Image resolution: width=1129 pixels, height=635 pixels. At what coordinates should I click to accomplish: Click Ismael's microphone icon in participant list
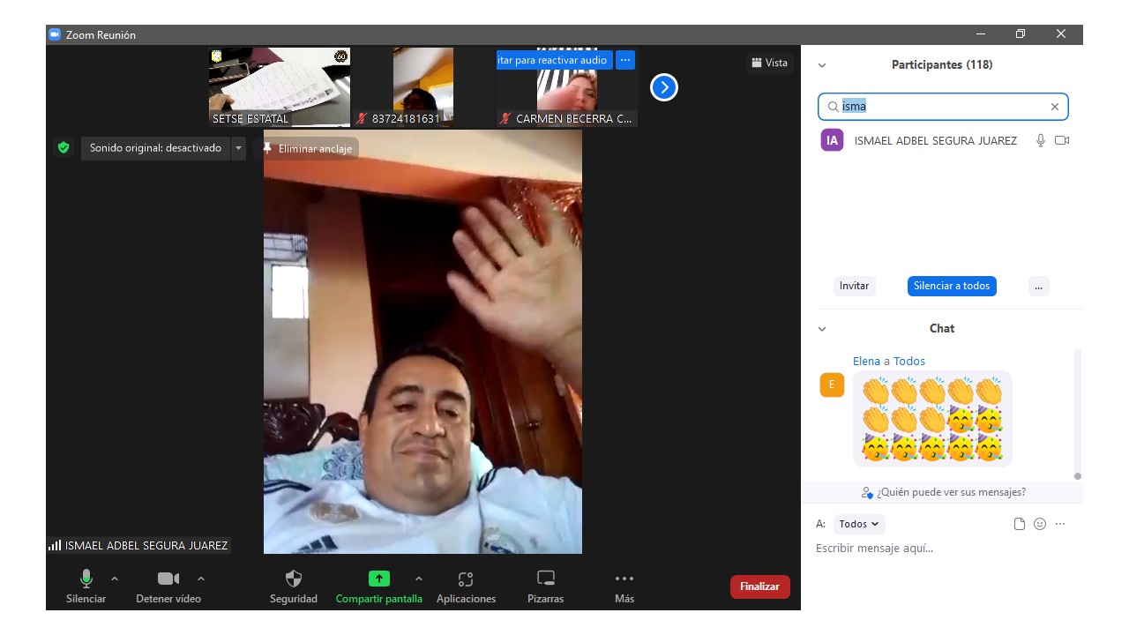click(1041, 140)
